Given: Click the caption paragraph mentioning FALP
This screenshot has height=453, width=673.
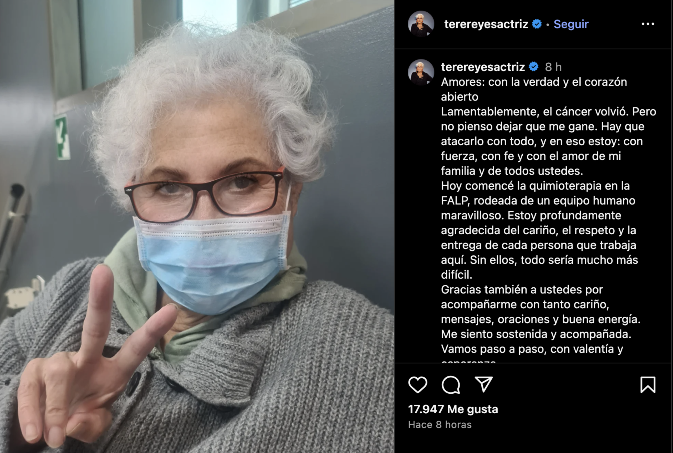Looking at the screenshot, I should (x=539, y=230).
